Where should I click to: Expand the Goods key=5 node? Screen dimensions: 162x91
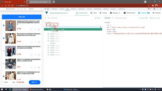coord(48,41)
